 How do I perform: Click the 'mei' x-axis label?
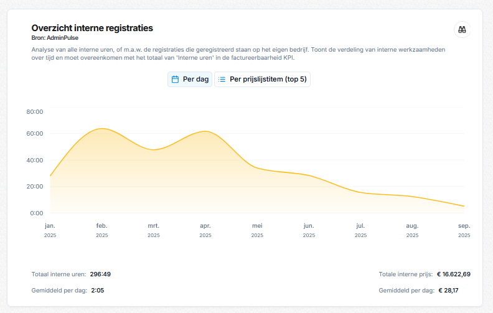(x=257, y=226)
